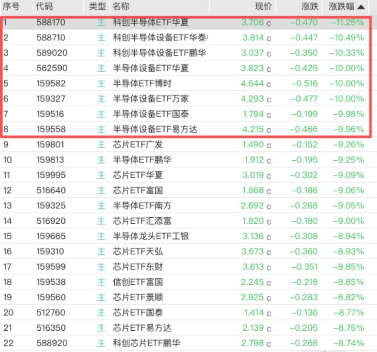Click the 主 type icon for 516350

coord(101,328)
